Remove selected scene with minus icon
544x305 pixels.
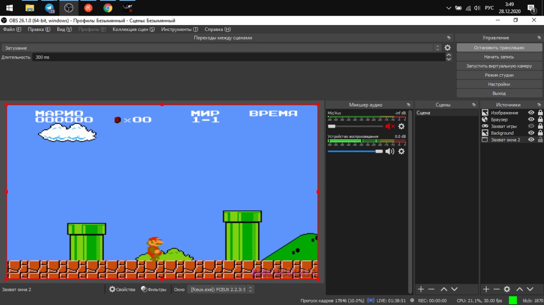point(431,289)
